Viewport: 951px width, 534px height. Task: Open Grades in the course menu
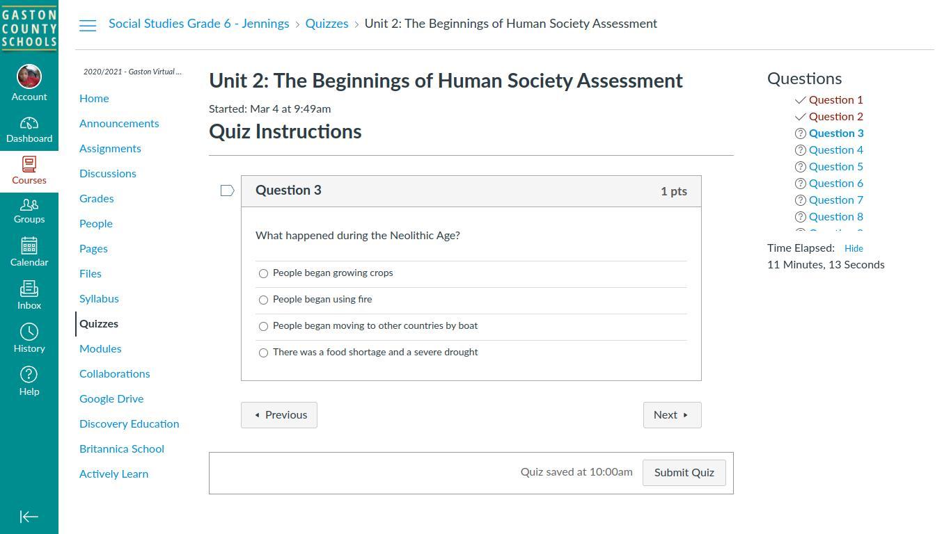(x=96, y=199)
